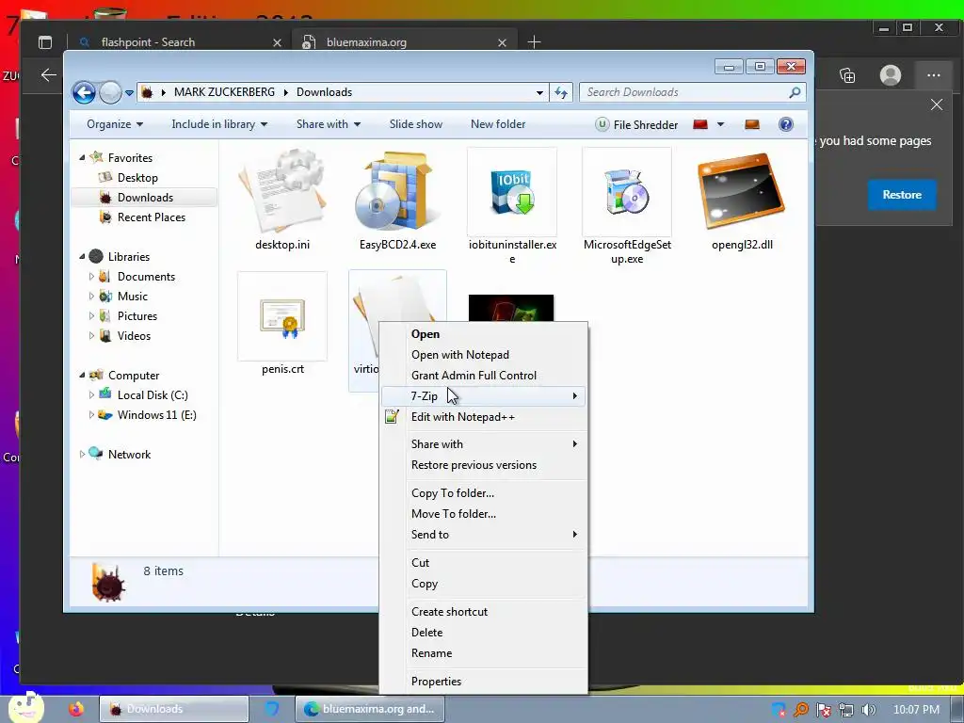Image resolution: width=964 pixels, height=723 pixels.
Task: Expand the Local Disk (C:) node
Action: pos(91,395)
